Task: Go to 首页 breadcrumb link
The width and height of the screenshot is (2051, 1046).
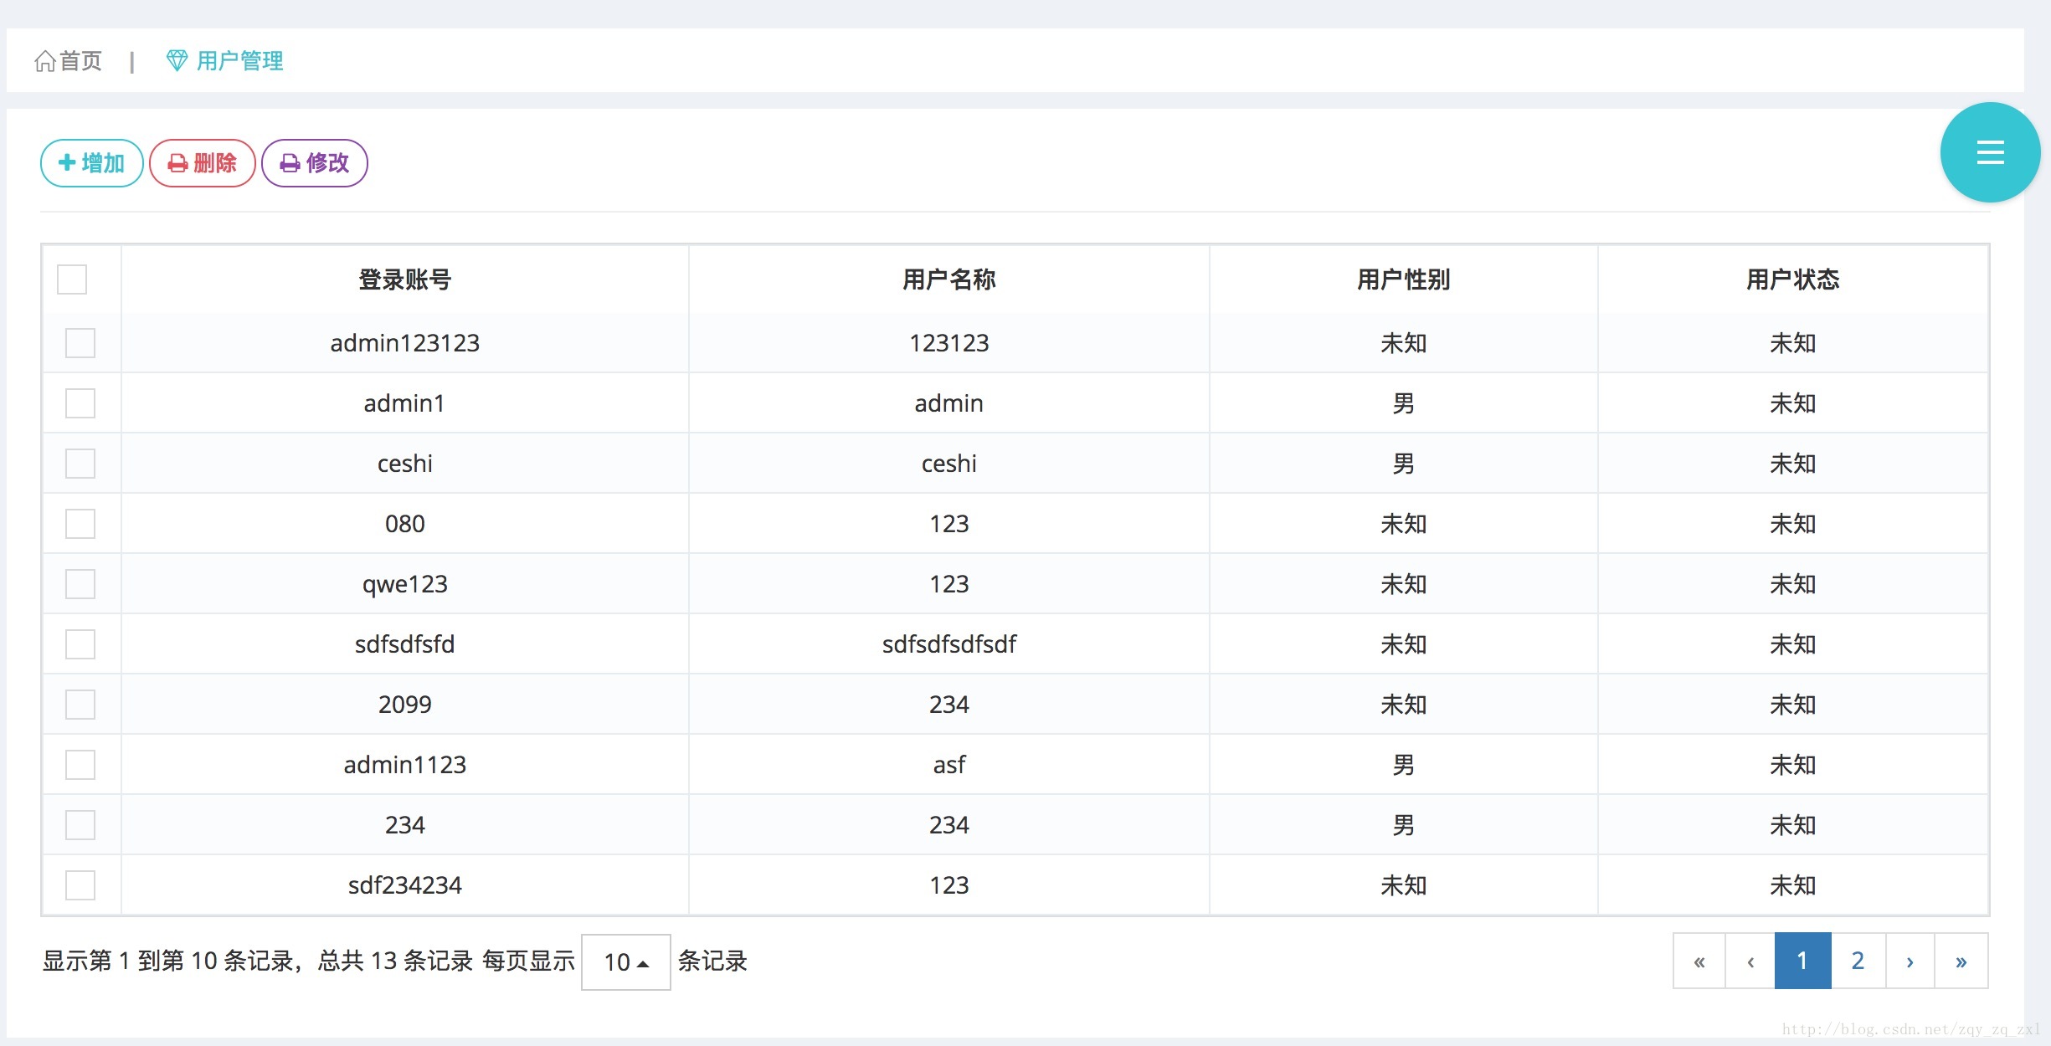Action: (80, 61)
